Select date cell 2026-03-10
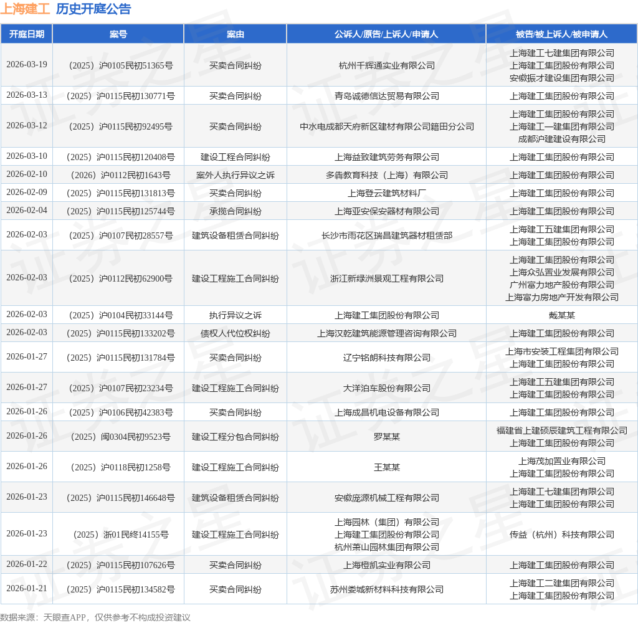The width and height of the screenshot is (638, 623). pos(26,156)
